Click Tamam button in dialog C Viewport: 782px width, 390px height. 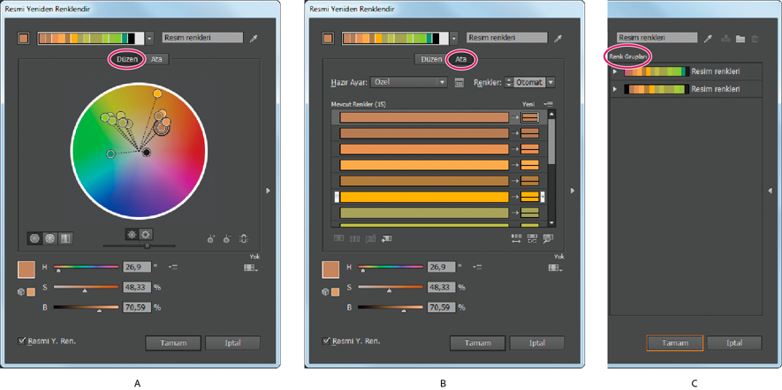[675, 342]
